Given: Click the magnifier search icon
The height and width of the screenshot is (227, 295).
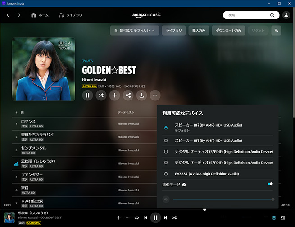Looking at the screenshot, I should pyautogui.click(x=272, y=15).
